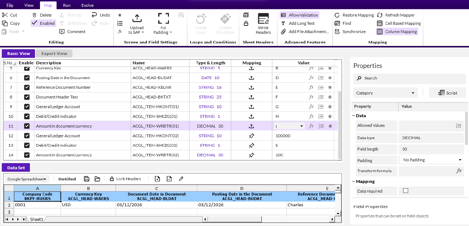Open the No Padding ribbon dropdown arrow
This screenshot has width=469, height=226.
click(171, 32)
